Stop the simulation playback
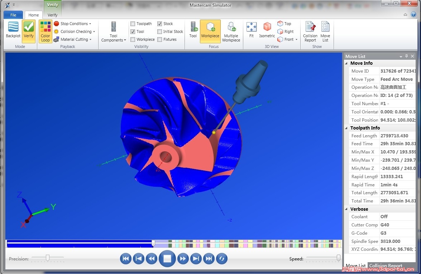This screenshot has width=421, height=274. pos(167,259)
